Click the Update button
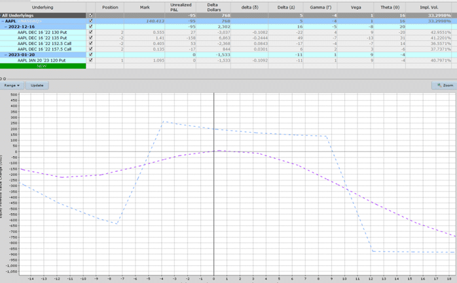 point(37,86)
